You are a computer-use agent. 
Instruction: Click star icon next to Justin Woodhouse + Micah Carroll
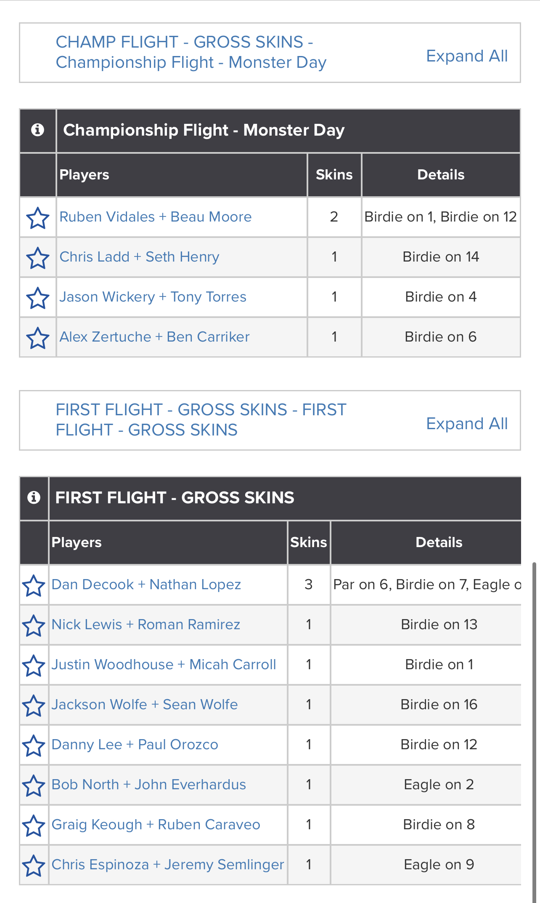click(x=34, y=665)
